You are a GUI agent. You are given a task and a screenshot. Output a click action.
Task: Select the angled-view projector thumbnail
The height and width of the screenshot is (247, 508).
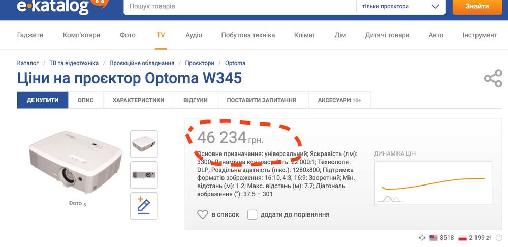coord(144,144)
